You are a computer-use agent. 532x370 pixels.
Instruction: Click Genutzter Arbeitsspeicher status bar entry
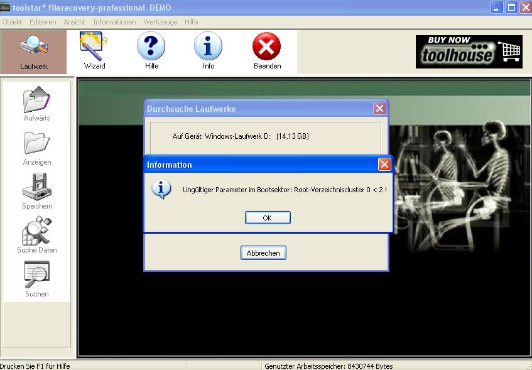pyautogui.click(x=328, y=366)
